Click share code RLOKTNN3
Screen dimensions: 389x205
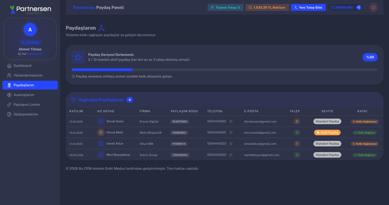179,121
